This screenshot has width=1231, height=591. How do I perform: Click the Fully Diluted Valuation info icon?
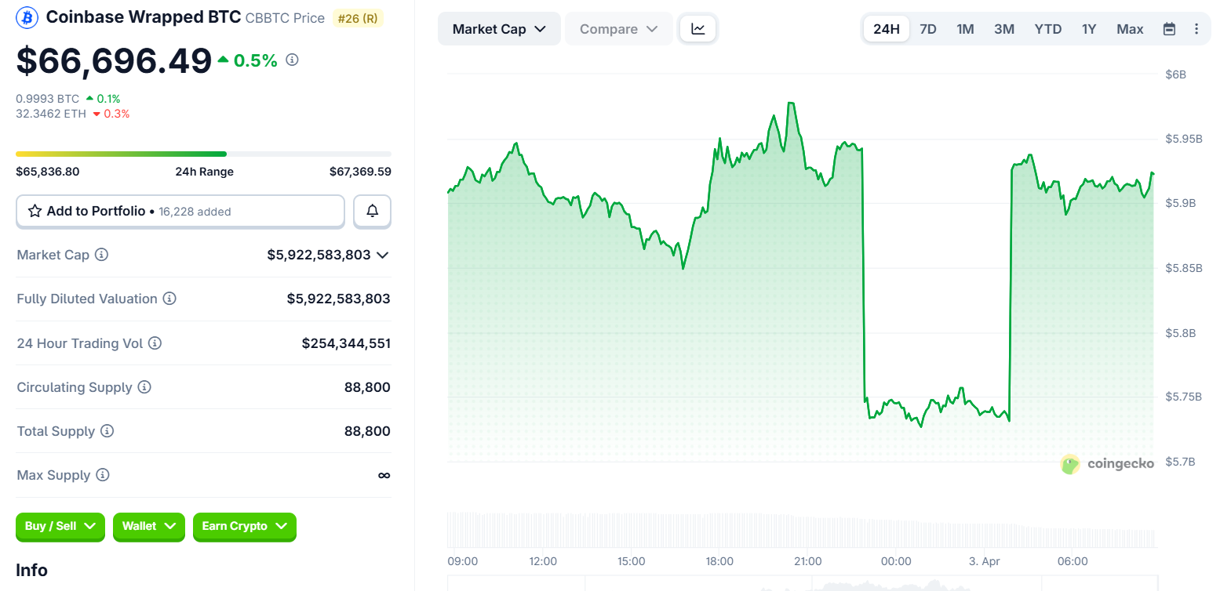(x=169, y=299)
